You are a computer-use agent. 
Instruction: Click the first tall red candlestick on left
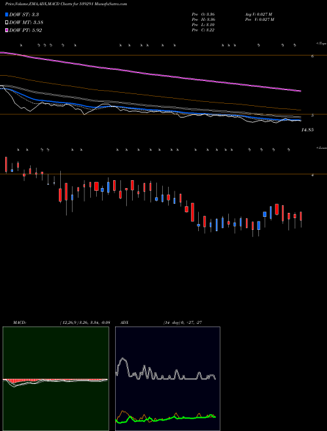(x=6, y=165)
